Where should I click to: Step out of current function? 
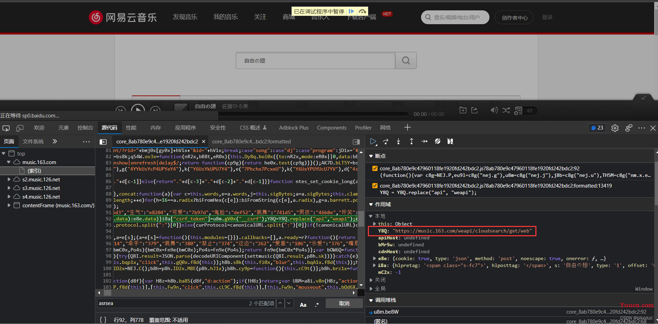tap(411, 141)
